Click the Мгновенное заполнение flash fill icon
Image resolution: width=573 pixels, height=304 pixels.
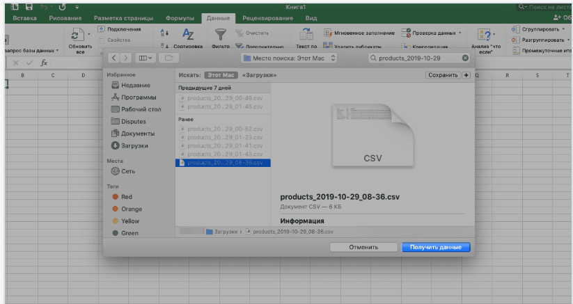[328, 33]
